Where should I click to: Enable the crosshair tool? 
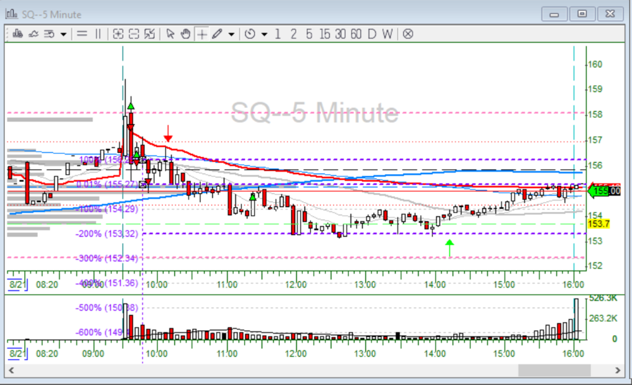[201, 34]
